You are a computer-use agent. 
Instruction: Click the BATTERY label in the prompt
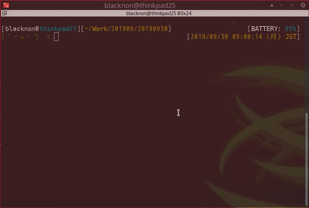(x=266, y=29)
